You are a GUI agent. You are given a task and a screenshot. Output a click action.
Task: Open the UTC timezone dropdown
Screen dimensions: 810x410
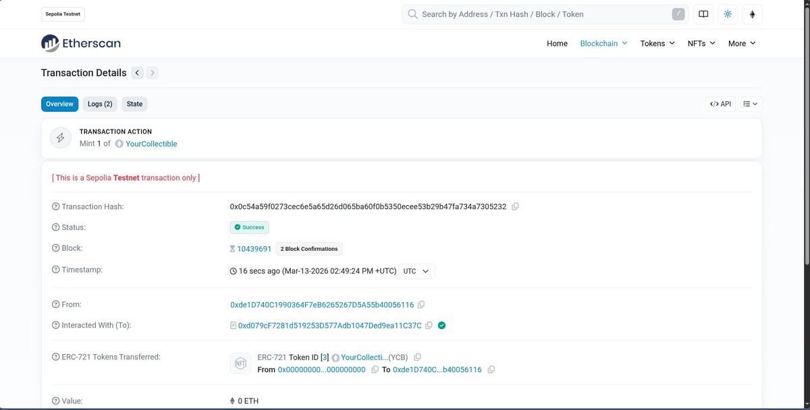pos(416,271)
